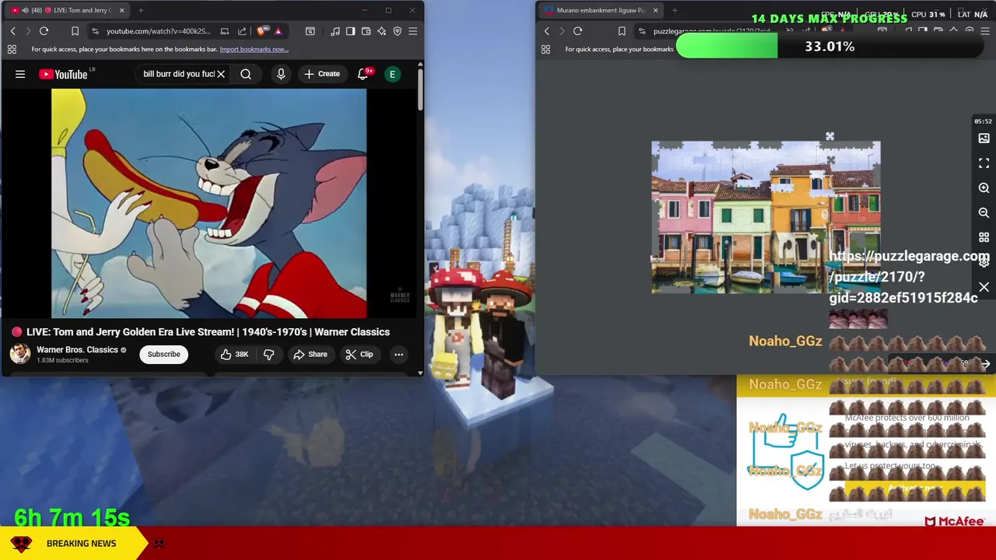Viewport: 996px width, 560px height.
Task: Open the apps grid on YouTube window bookmarks bar
Action: (x=12, y=49)
